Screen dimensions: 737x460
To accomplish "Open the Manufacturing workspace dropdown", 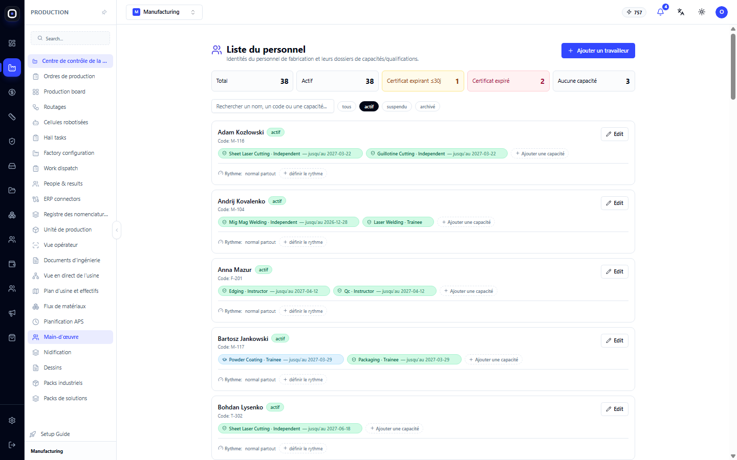I will [x=164, y=12].
